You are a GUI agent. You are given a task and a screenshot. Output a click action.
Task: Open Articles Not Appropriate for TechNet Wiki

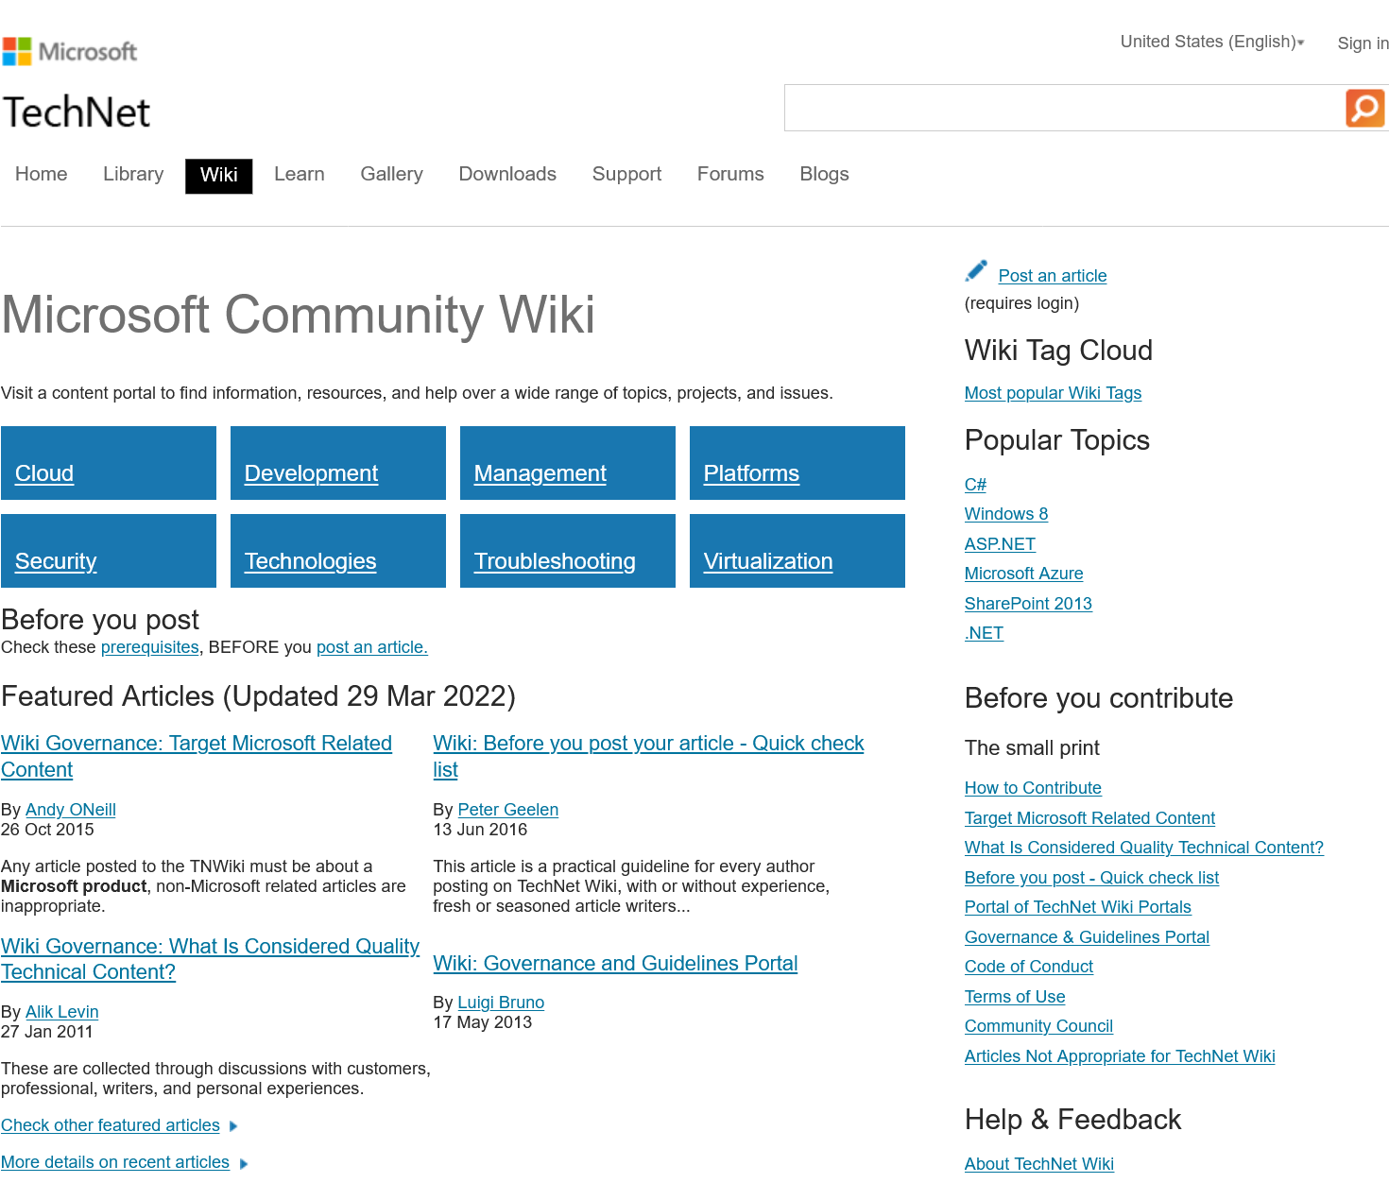point(1120,1056)
